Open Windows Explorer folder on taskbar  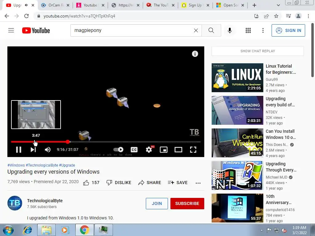tap(46, 230)
